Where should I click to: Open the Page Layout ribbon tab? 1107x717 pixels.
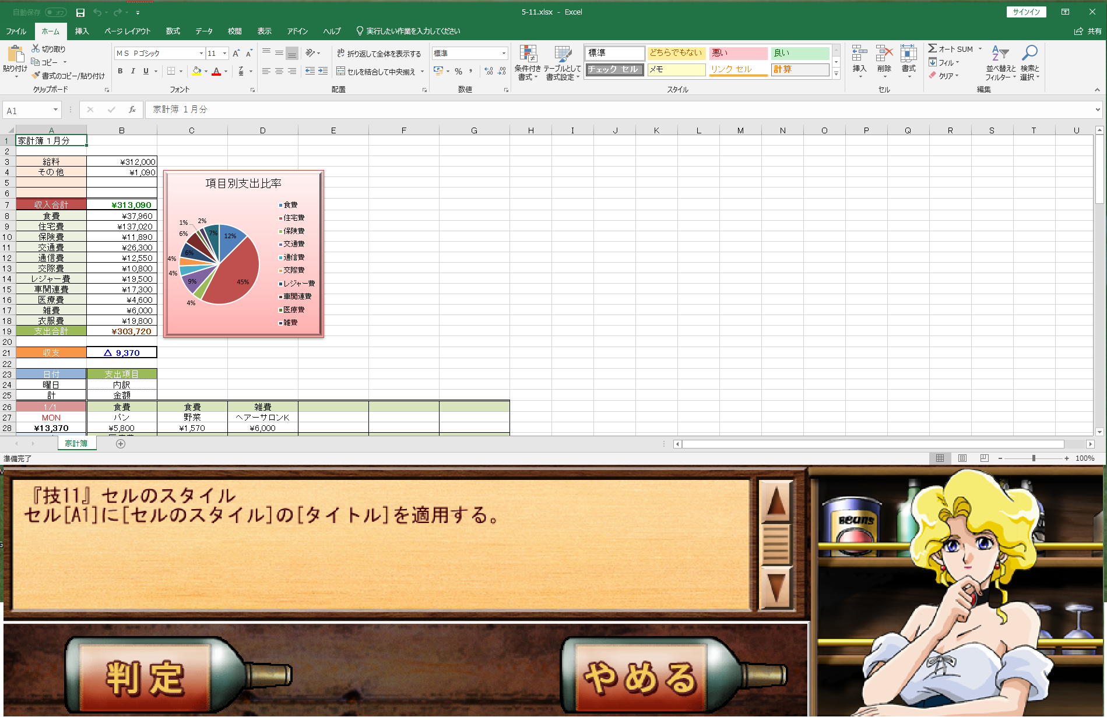pyautogui.click(x=127, y=31)
